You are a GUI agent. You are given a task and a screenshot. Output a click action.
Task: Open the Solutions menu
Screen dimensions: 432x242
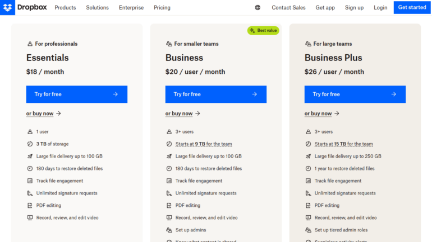(x=97, y=8)
